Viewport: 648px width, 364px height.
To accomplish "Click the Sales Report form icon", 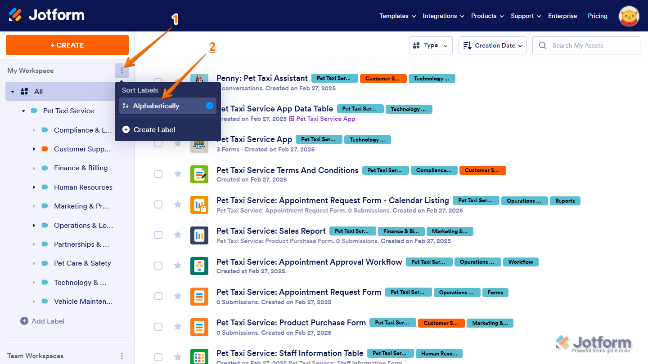I will [x=199, y=235].
